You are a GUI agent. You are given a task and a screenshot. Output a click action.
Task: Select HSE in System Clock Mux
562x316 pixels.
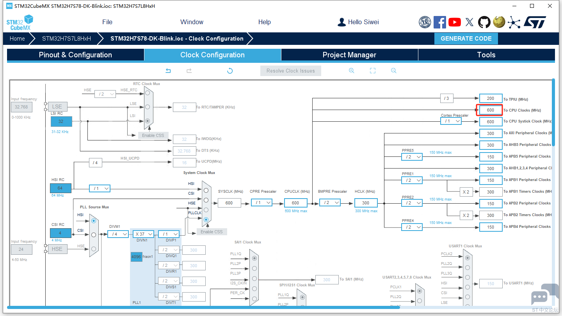point(206,209)
